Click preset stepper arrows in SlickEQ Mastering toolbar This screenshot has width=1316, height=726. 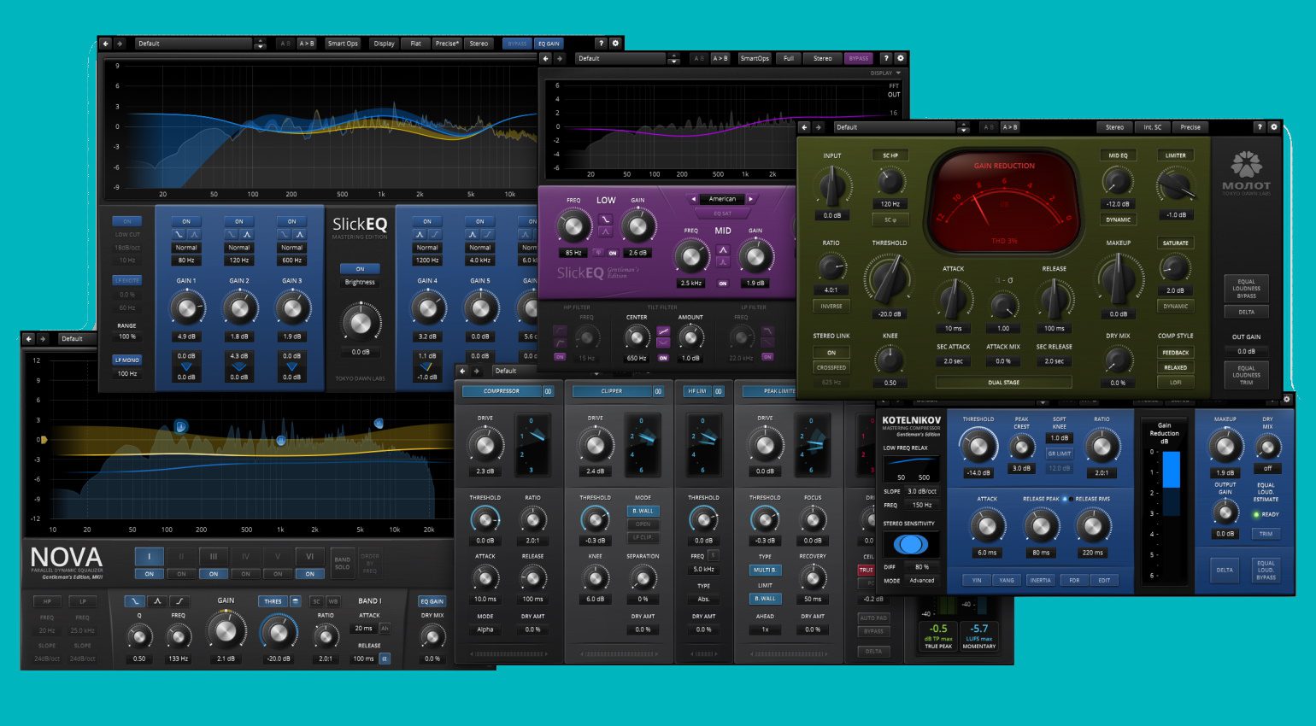click(261, 43)
